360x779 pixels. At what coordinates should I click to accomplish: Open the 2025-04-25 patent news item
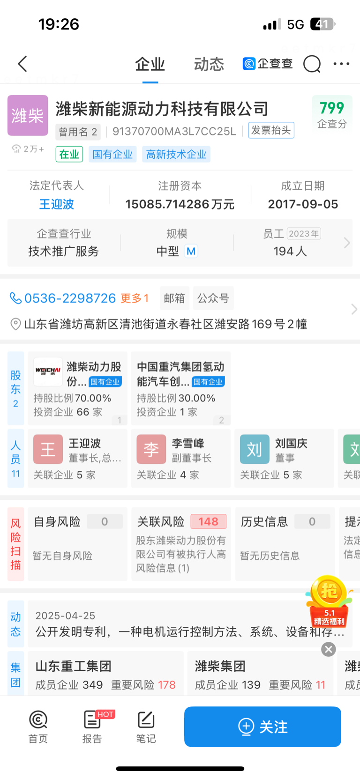point(190,624)
